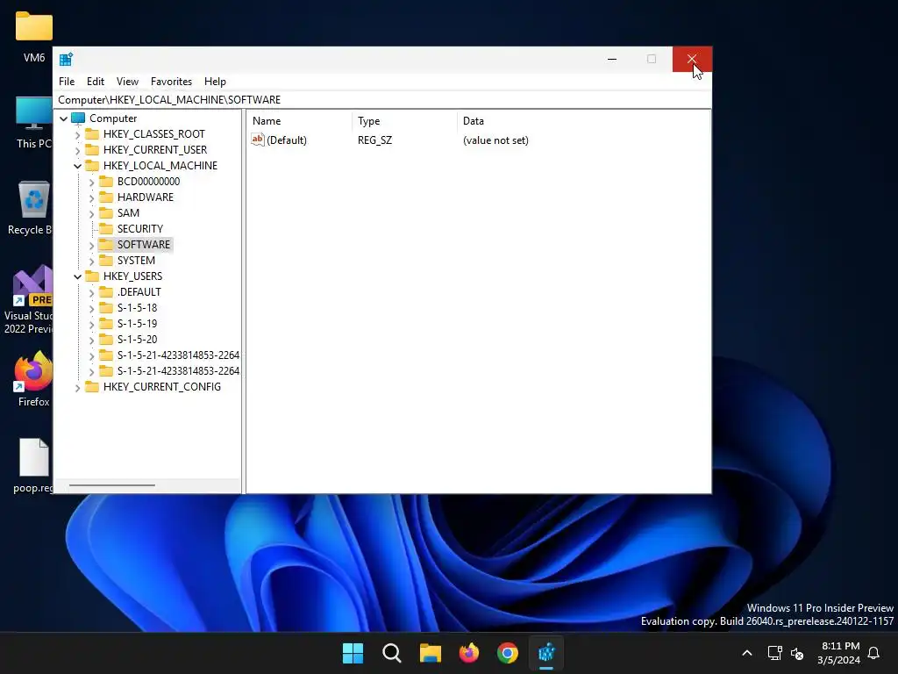Select HKEY_USERS folder icon

pos(91,276)
